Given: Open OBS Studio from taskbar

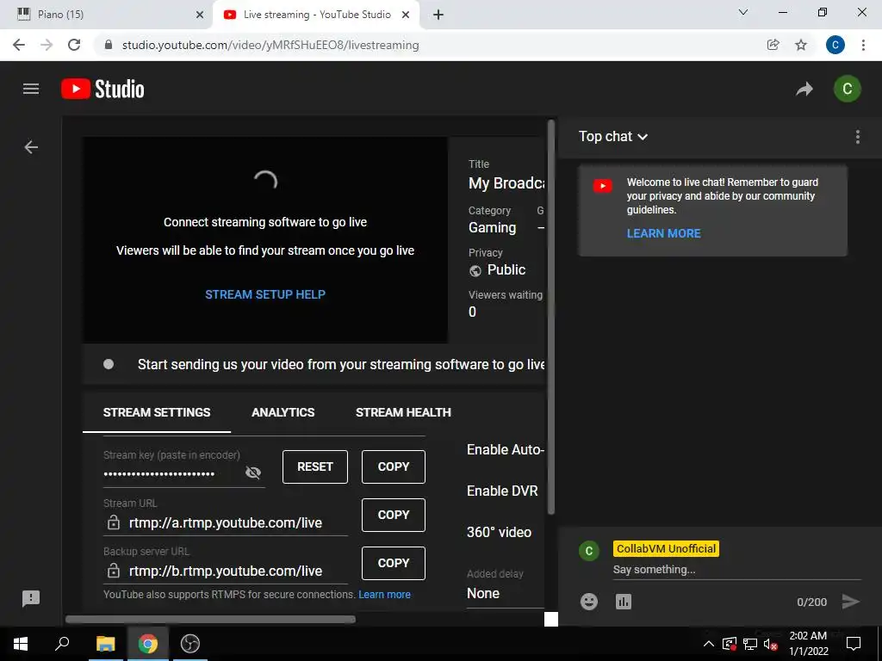Looking at the screenshot, I should point(190,644).
